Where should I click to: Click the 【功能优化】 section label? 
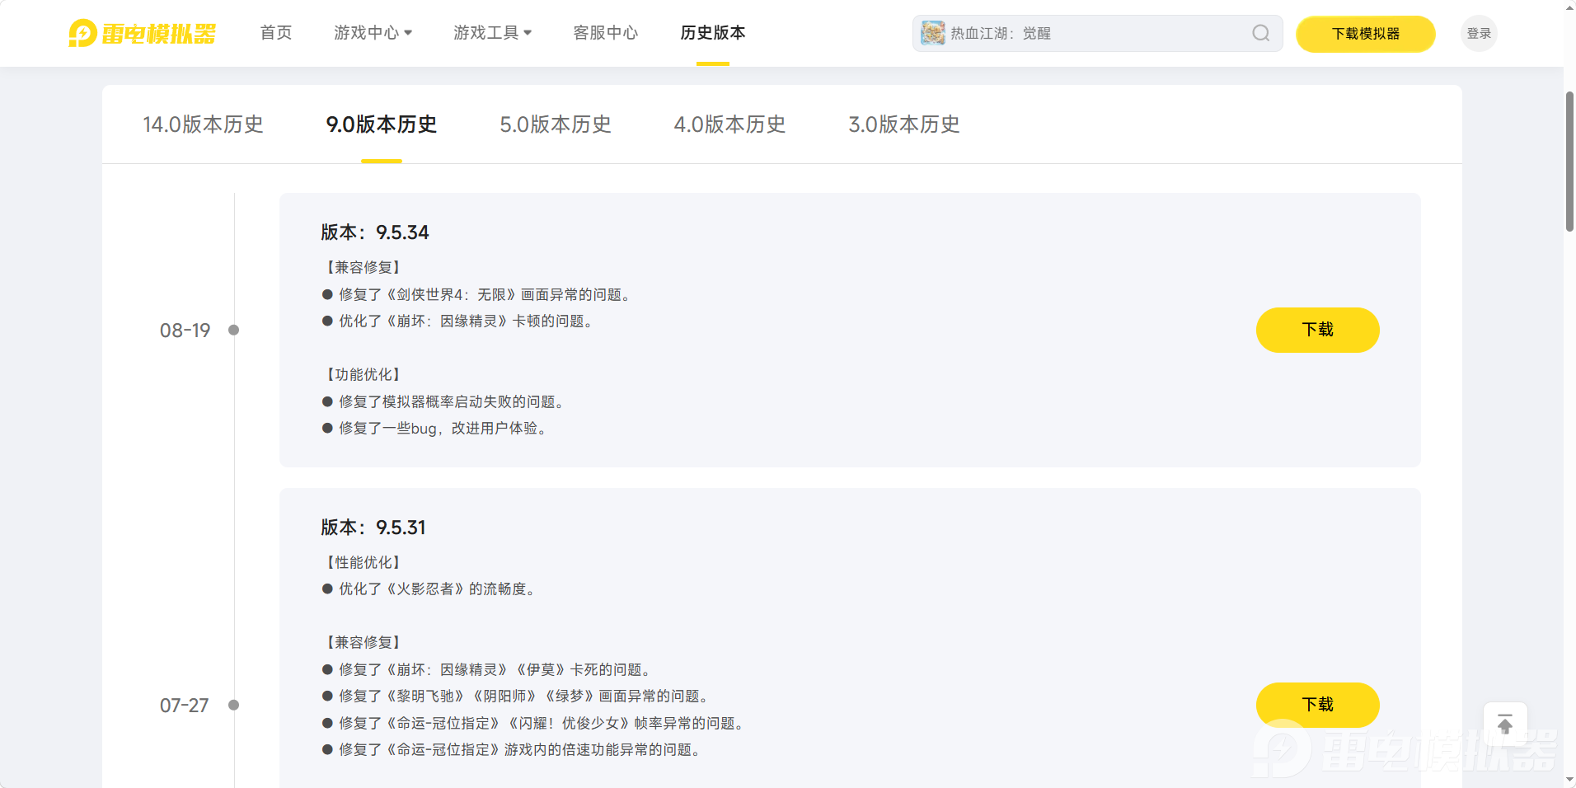[364, 374]
